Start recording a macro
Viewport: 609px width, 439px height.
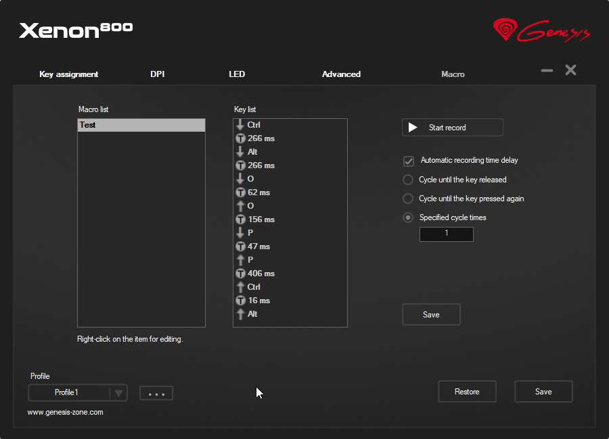point(453,128)
